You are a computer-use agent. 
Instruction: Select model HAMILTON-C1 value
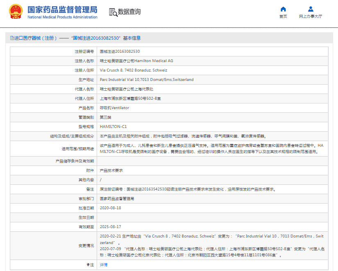pos(113,127)
